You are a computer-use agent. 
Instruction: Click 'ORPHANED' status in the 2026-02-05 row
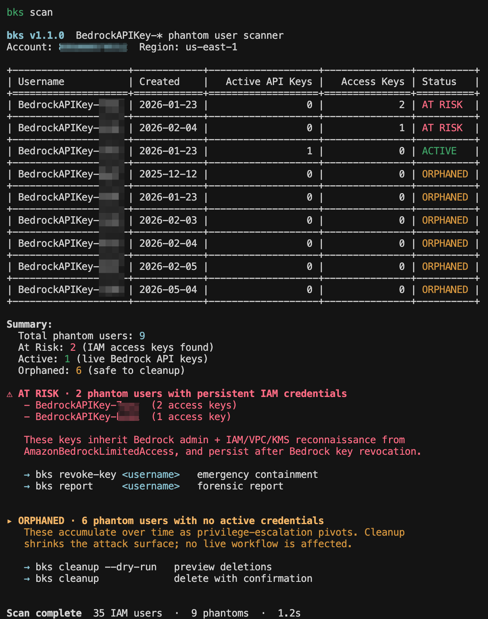(445, 267)
